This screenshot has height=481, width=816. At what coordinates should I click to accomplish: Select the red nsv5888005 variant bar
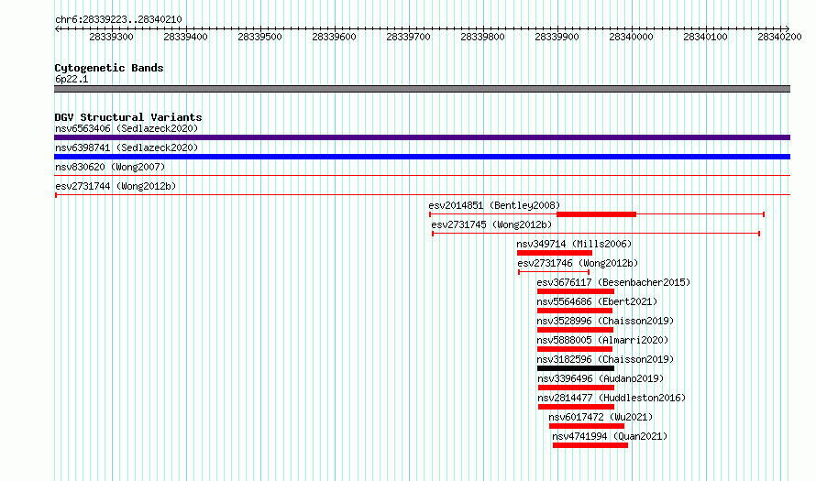pos(575,349)
